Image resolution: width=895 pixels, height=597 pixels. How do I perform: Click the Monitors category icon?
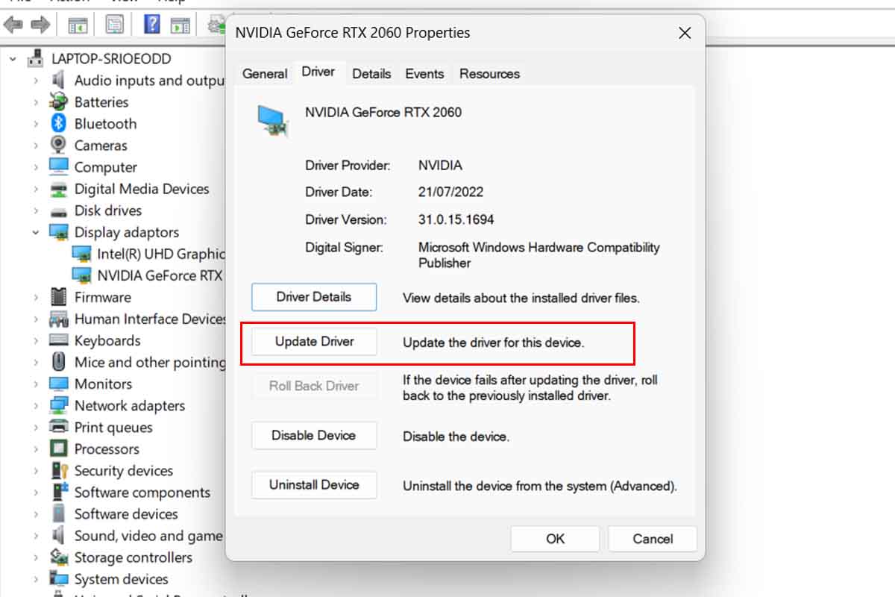pyautogui.click(x=58, y=384)
